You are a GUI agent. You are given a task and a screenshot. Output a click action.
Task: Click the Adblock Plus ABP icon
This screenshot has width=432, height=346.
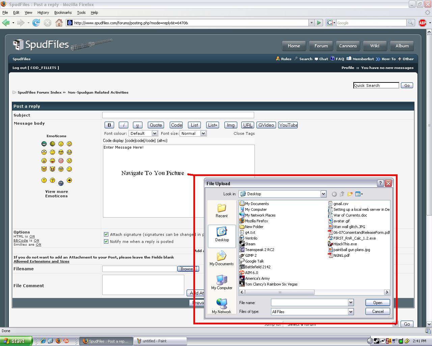pos(422,23)
